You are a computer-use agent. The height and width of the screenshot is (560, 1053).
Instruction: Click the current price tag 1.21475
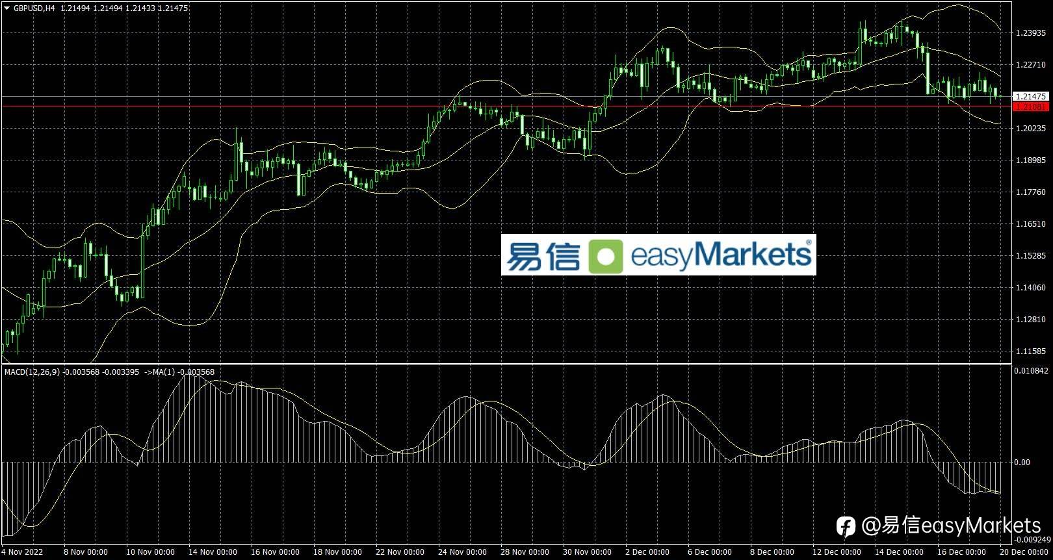point(1030,96)
